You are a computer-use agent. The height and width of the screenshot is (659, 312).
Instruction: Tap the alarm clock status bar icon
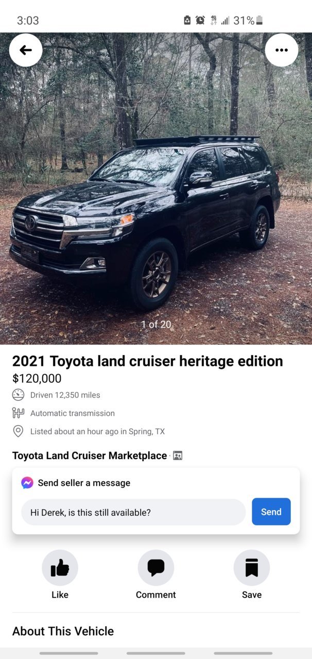200,21
